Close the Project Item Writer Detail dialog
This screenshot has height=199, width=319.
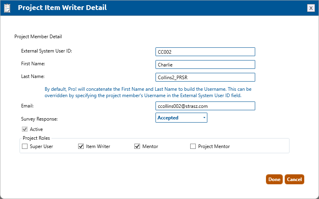(311, 8)
